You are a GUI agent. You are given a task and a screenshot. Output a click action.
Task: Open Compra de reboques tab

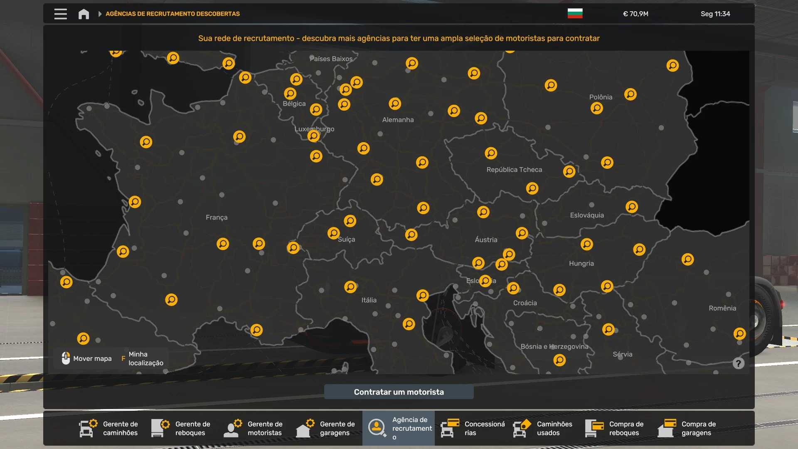coord(616,428)
